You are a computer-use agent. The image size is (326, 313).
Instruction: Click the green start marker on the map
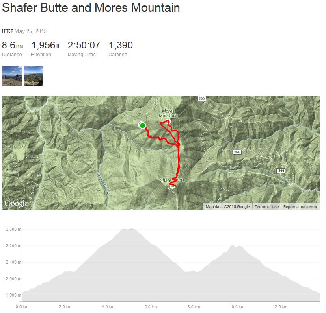coord(143,126)
